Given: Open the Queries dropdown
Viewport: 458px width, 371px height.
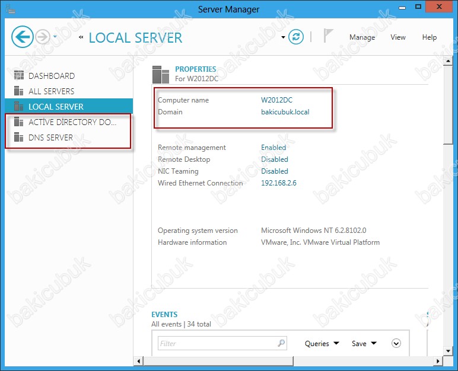Looking at the screenshot, I should [x=322, y=344].
